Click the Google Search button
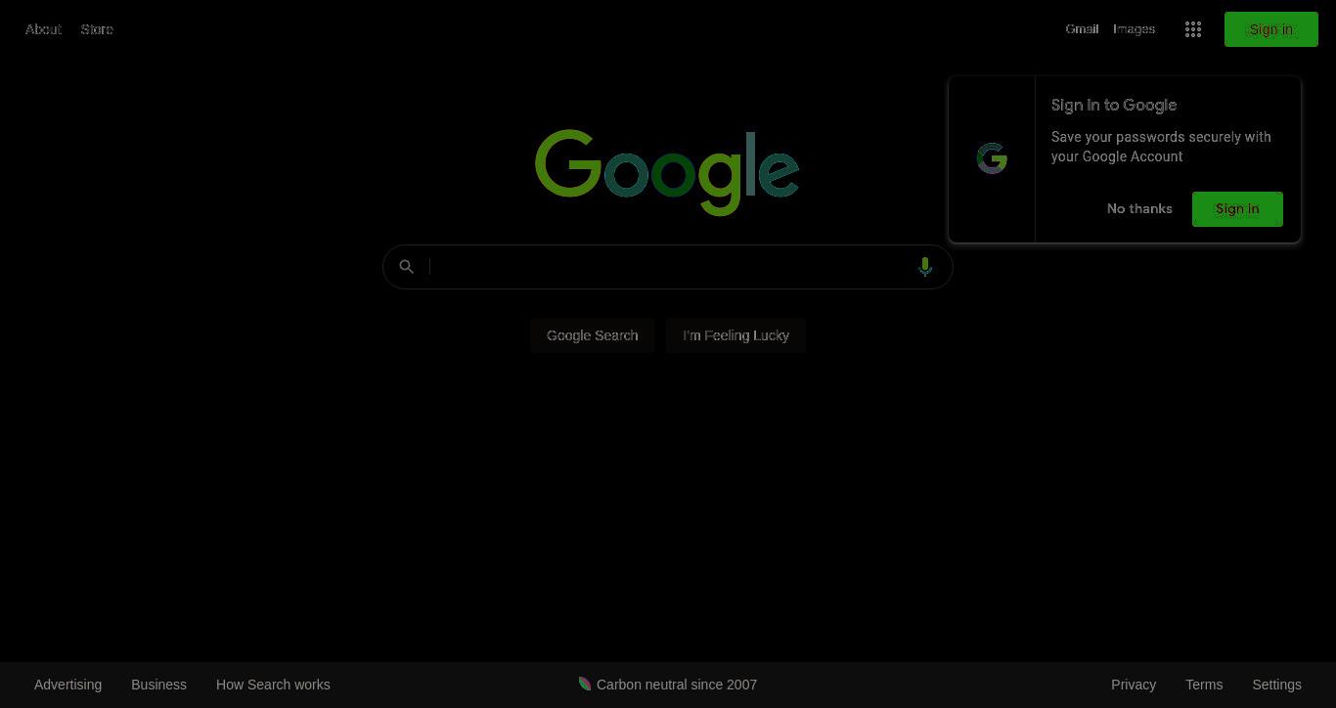This screenshot has width=1336, height=708. click(593, 335)
